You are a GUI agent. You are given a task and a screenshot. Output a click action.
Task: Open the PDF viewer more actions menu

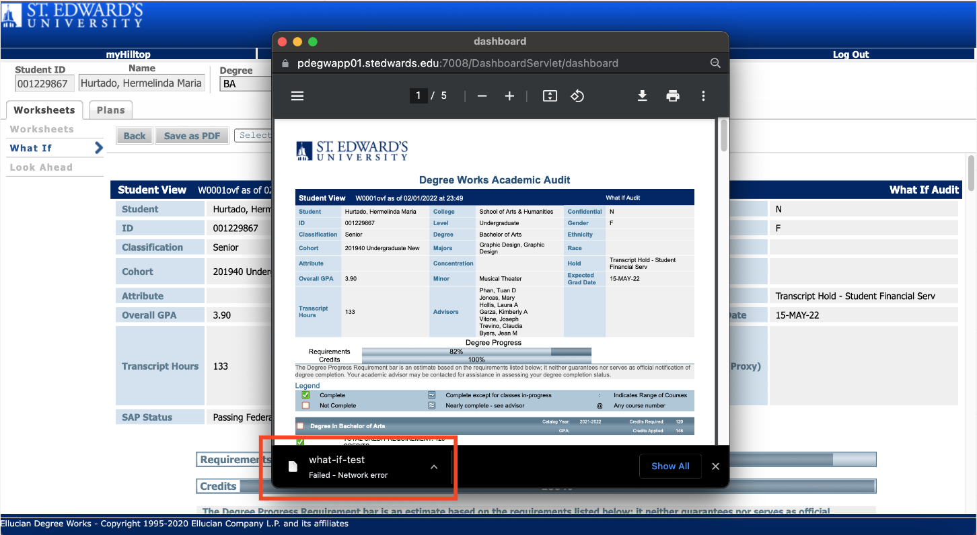coord(703,96)
